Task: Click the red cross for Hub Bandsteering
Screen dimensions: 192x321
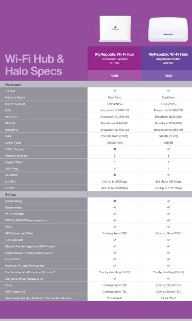Action: coord(115,201)
